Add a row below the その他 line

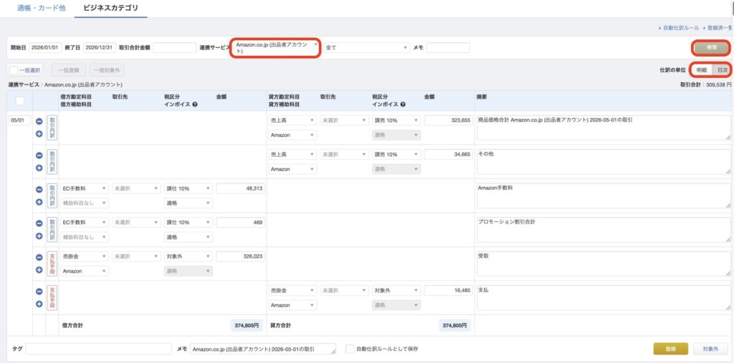[x=39, y=168]
